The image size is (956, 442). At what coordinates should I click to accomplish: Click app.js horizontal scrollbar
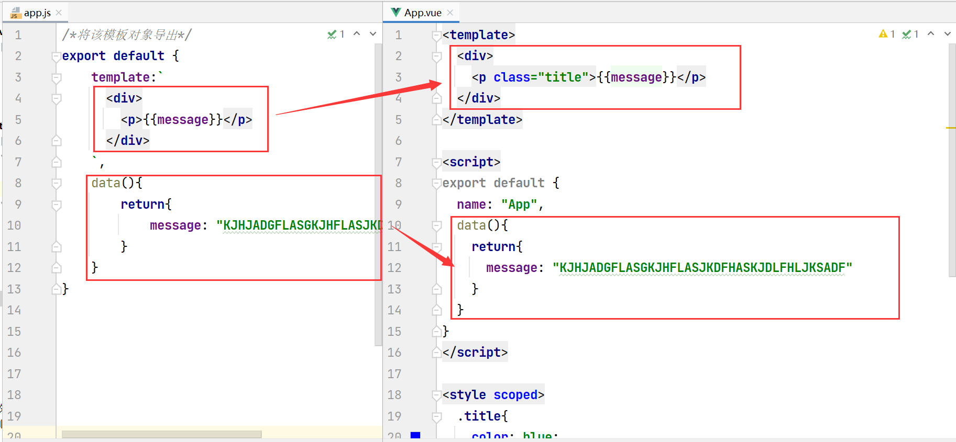click(161, 434)
